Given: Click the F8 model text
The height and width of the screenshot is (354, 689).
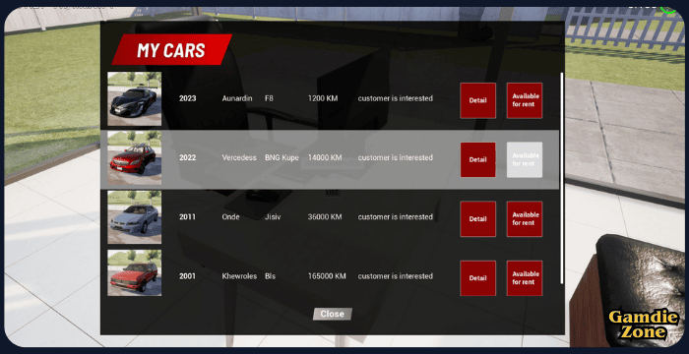Looking at the screenshot, I should [x=269, y=98].
